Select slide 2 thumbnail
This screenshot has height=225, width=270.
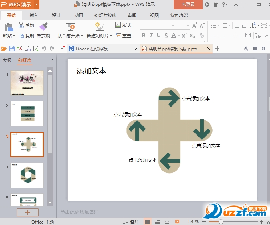click(x=27, y=114)
